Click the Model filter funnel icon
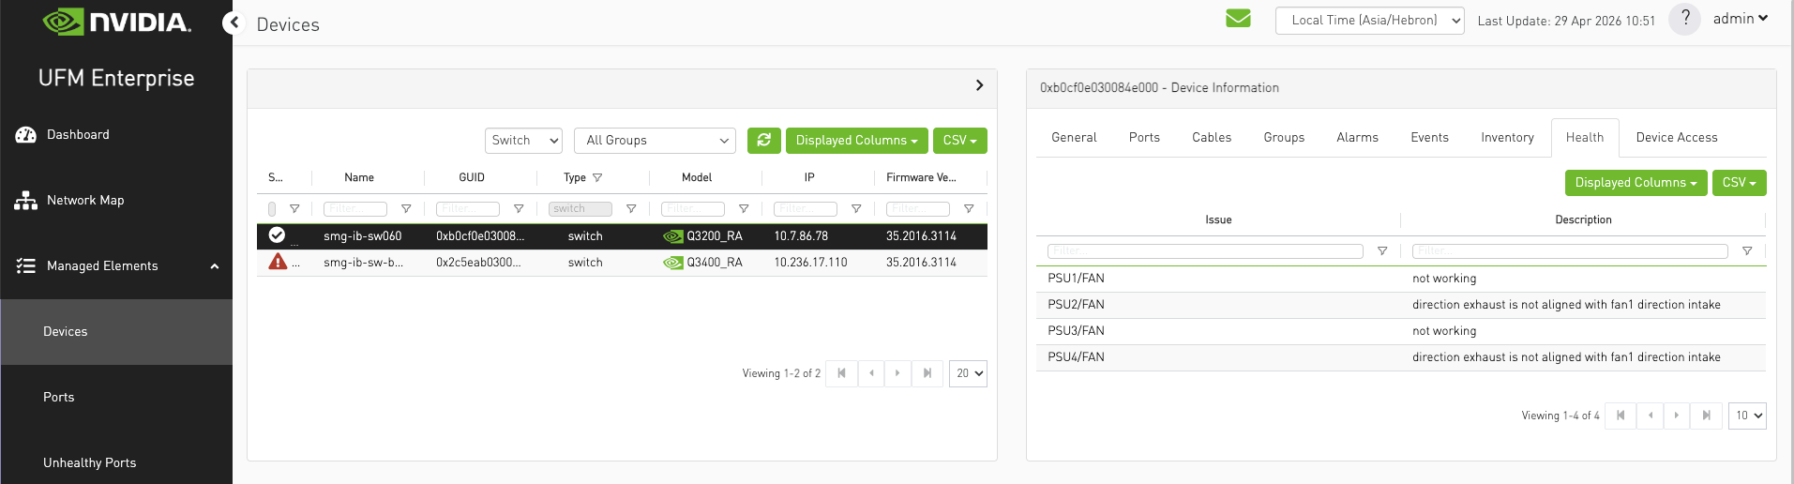The height and width of the screenshot is (484, 1794). click(x=744, y=209)
